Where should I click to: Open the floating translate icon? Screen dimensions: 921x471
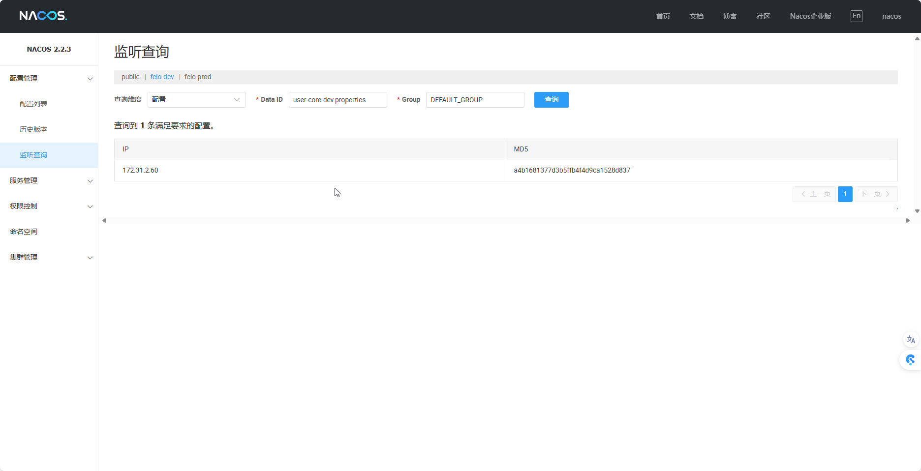click(911, 340)
